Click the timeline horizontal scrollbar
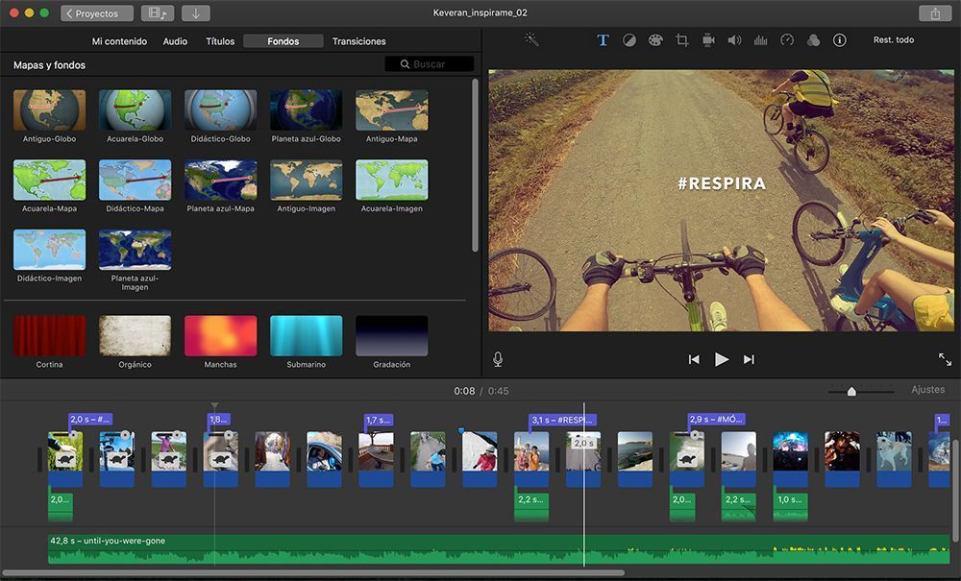 coord(314,573)
